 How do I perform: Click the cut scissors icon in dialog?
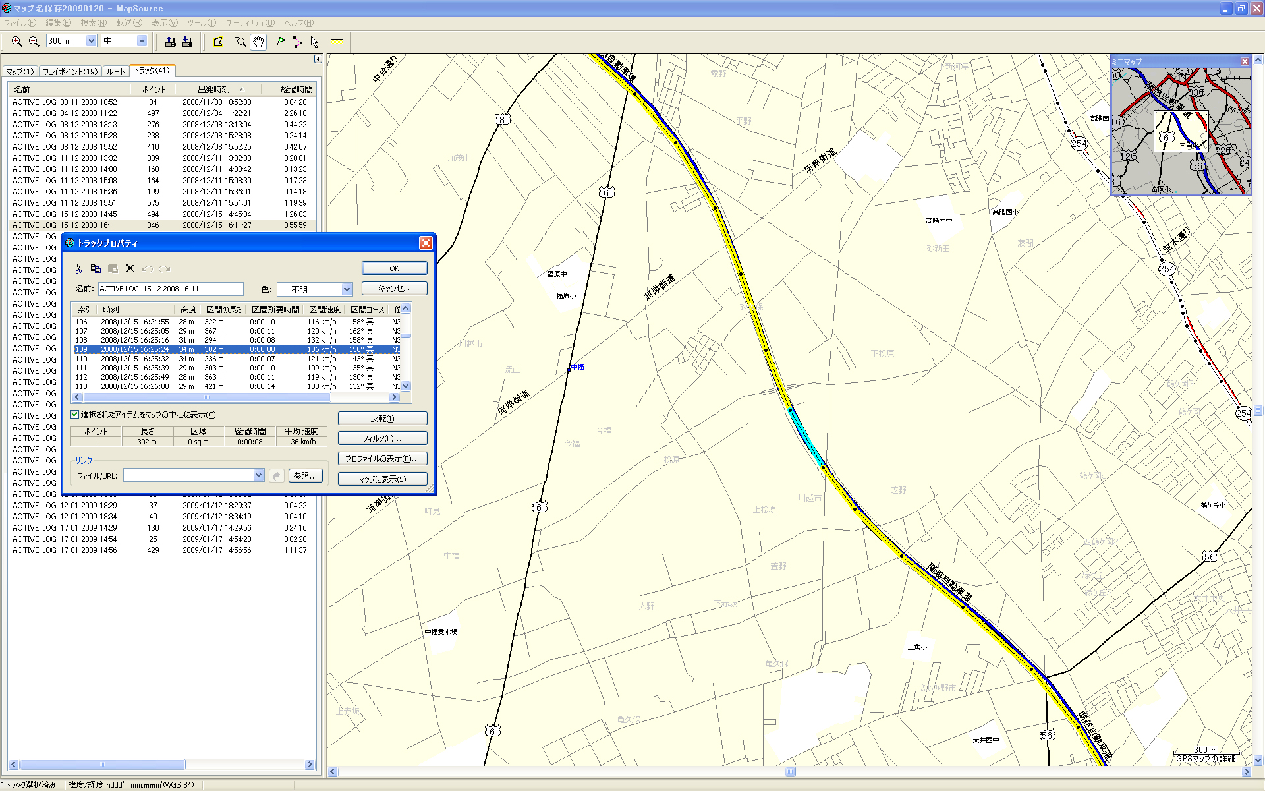pos(78,268)
